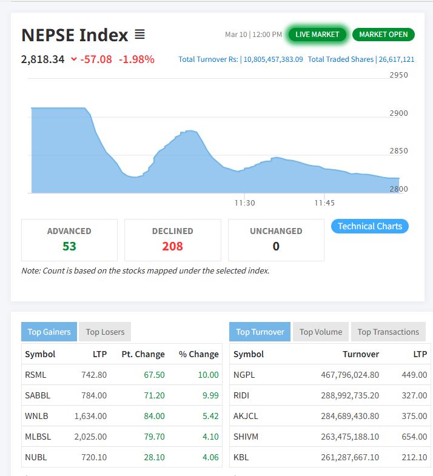Click the Advanced count box
The height and width of the screenshot is (476, 433).
pos(69,240)
